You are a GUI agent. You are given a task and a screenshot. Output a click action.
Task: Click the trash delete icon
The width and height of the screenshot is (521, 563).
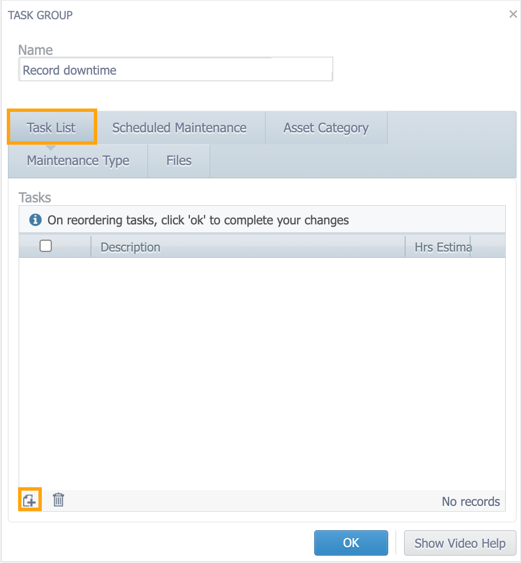click(58, 500)
